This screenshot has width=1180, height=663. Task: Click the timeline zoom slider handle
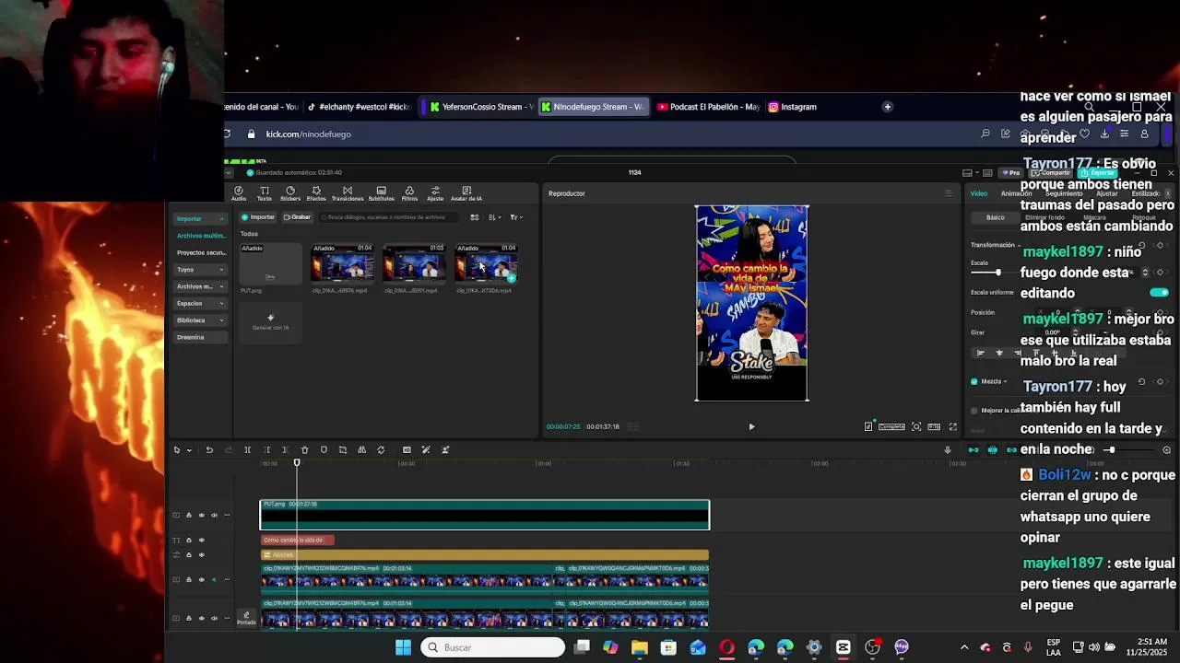[x=1111, y=450]
